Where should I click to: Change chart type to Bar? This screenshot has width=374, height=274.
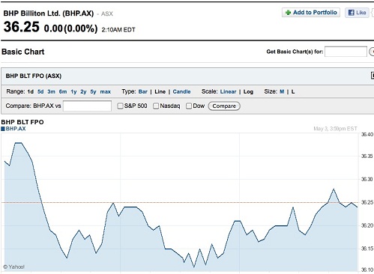coord(143,91)
